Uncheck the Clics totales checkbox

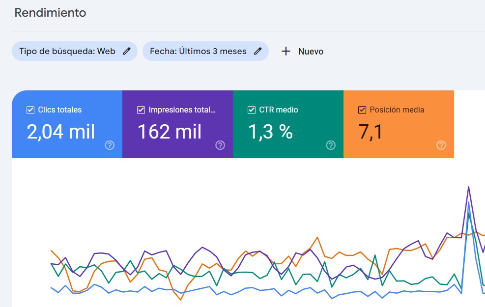point(30,110)
